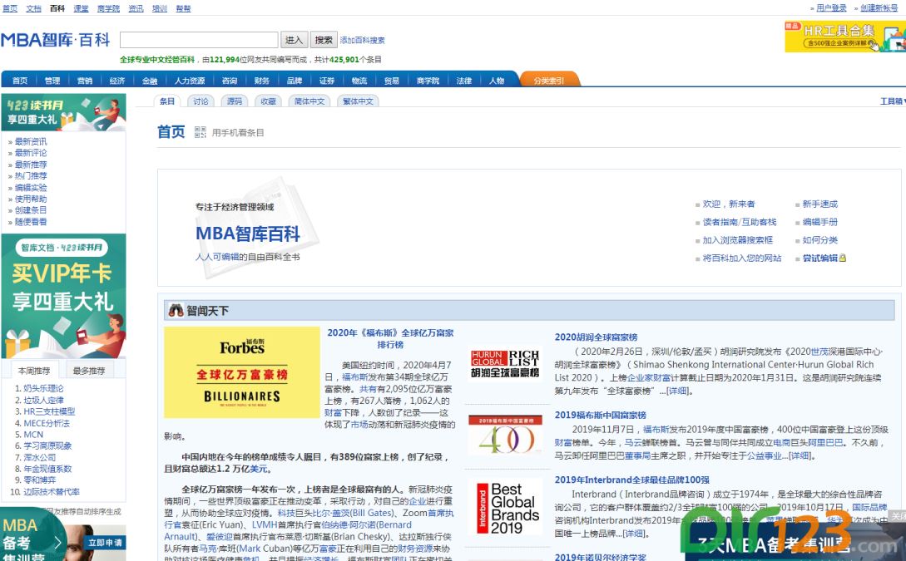Click the 欢迎，新来者 link
Screen dimensions: 906x561
coord(729,204)
